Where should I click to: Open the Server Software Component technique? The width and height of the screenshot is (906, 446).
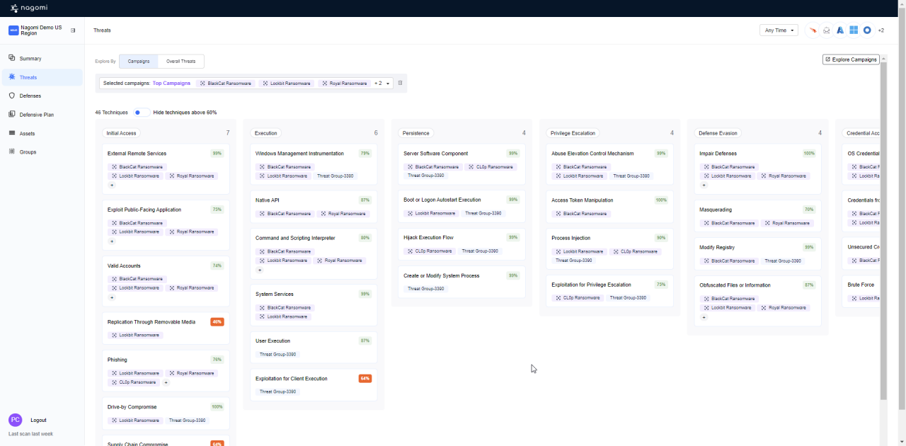click(x=461, y=164)
